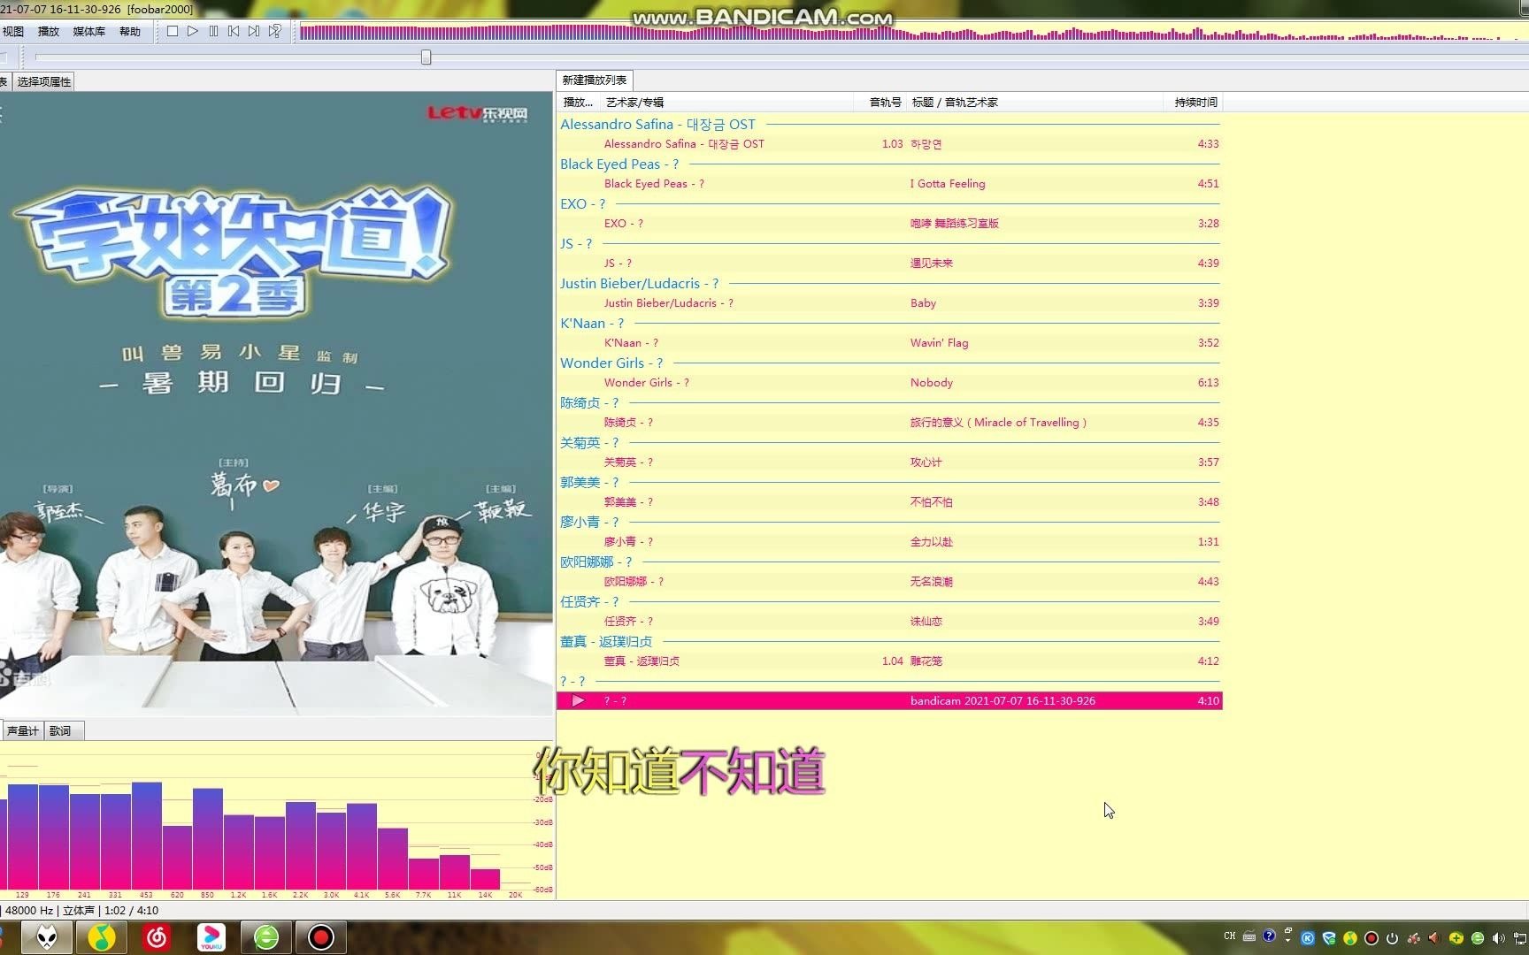Switch to the 声量计 tab

pyautogui.click(x=22, y=730)
